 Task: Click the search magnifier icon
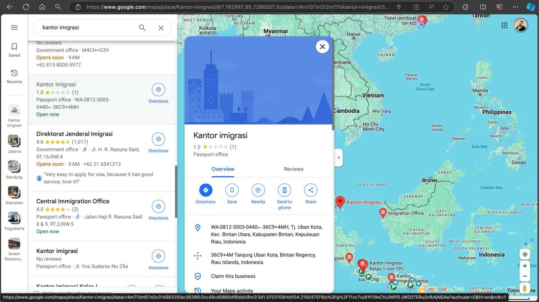pos(142,27)
